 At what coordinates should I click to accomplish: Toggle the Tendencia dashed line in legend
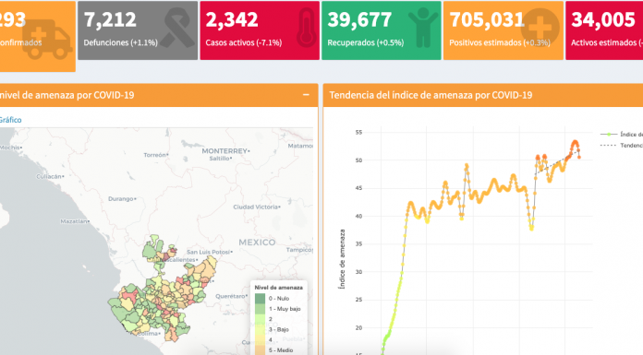tap(621, 146)
